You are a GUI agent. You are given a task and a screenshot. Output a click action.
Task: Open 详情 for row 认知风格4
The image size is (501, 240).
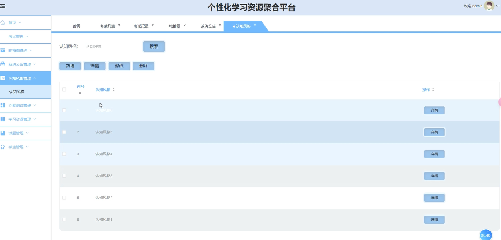[x=434, y=154]
